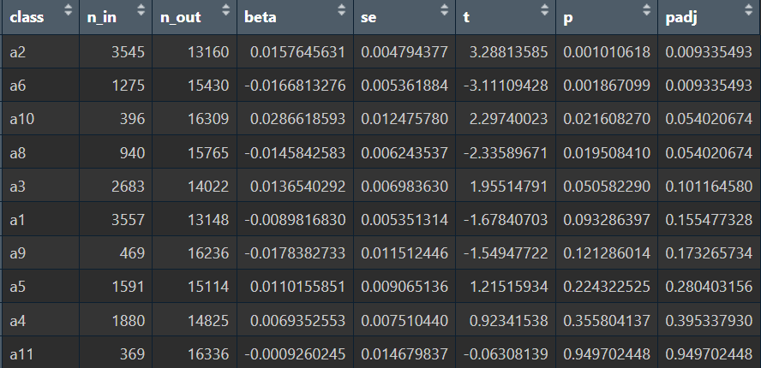Click the sort icon for n_in column
The width and height of the screenshot is (761, 368).
tap(143, 14)
